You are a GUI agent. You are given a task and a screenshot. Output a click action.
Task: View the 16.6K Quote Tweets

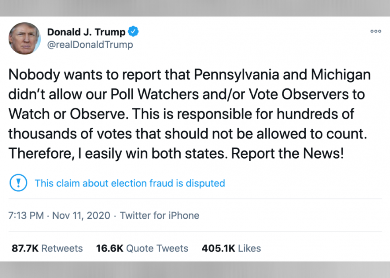[142, 248]
